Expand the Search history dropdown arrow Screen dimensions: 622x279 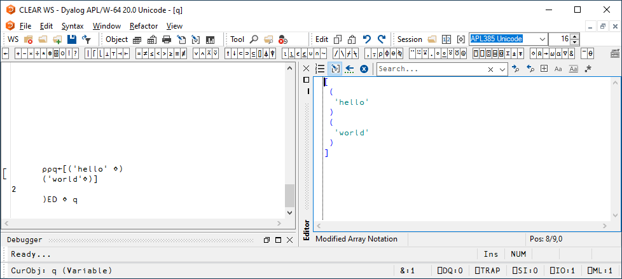pos(502,69)
